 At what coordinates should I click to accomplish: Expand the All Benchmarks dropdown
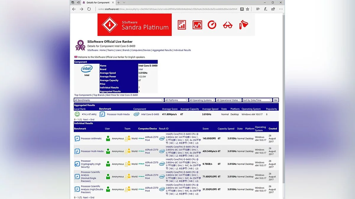coord(119,100)
